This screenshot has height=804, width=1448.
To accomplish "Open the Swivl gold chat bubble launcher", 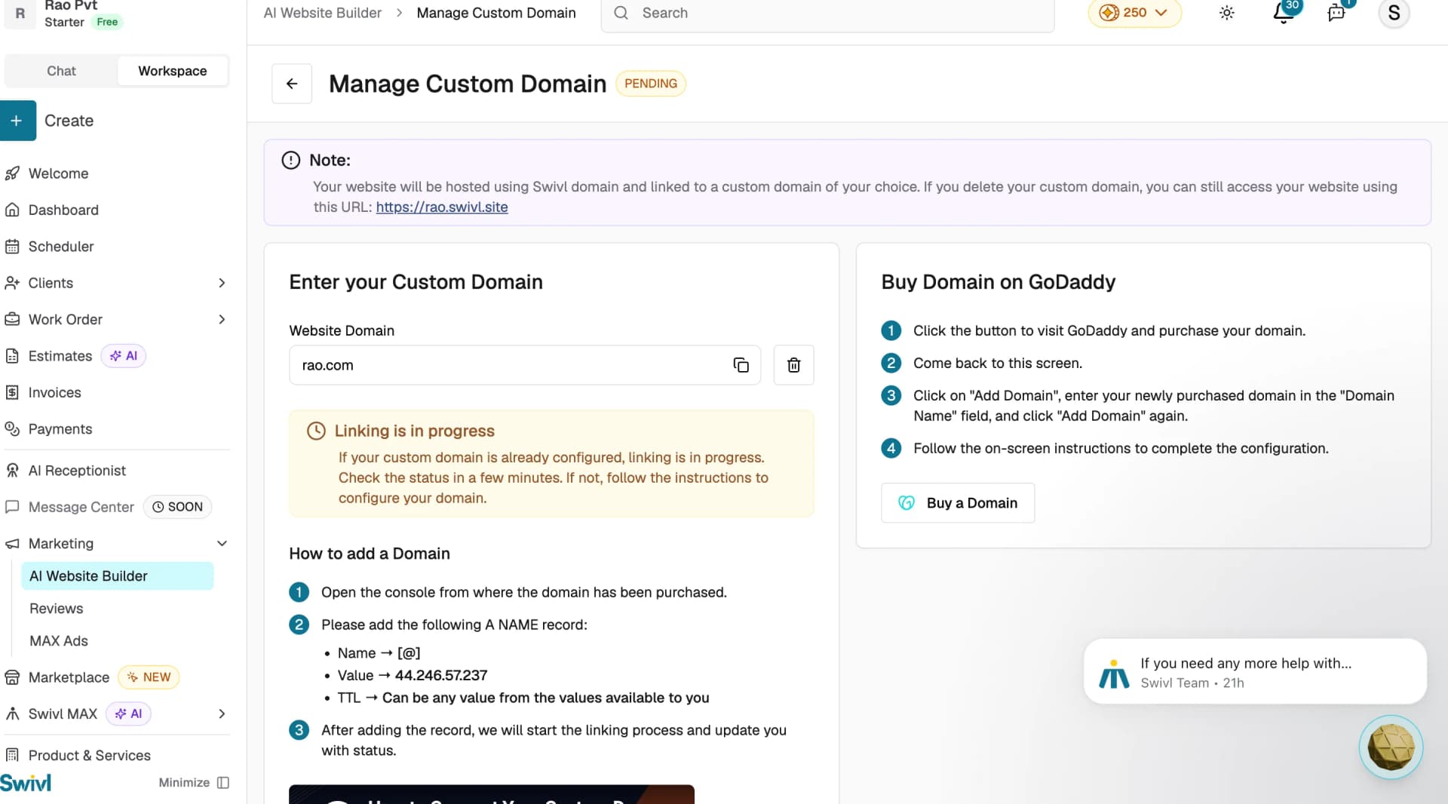I will (x=1391, y=747).
